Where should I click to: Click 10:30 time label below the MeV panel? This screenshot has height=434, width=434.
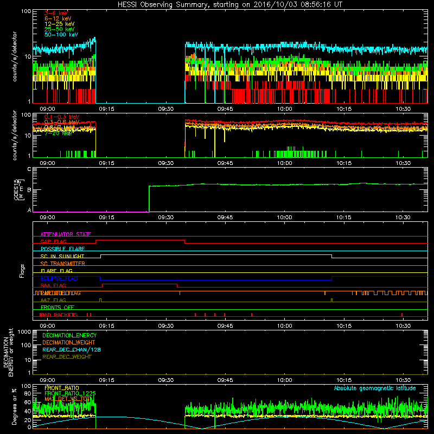[403, 163]
